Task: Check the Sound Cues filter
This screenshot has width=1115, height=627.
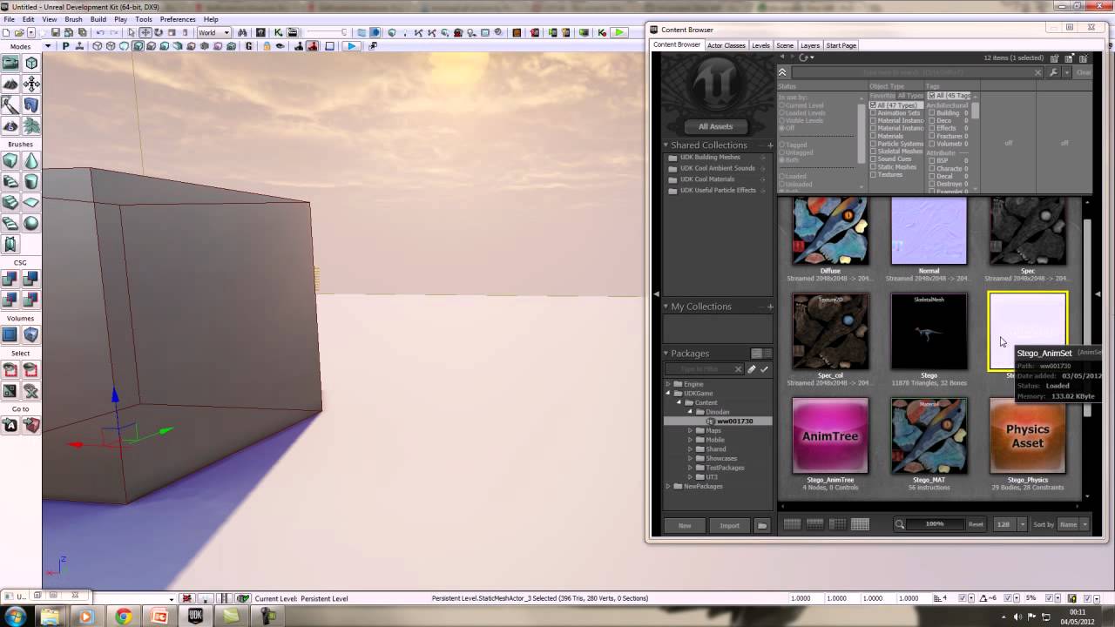Action: pyautogui.click(x=874, y=159)
